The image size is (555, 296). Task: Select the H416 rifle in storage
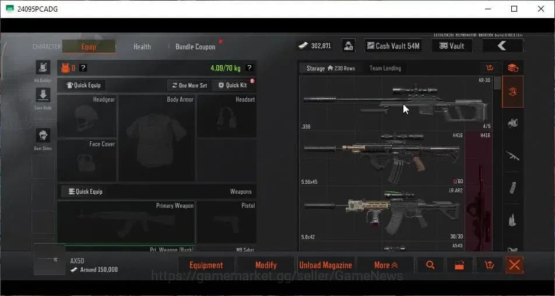click(381, 159)
